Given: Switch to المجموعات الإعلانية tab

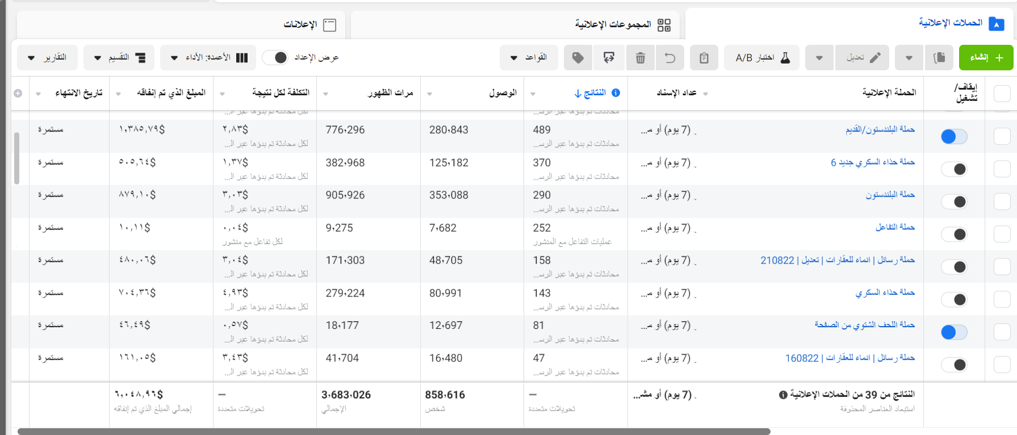Looking at the screenshot, I should click(x=622, y=25).
